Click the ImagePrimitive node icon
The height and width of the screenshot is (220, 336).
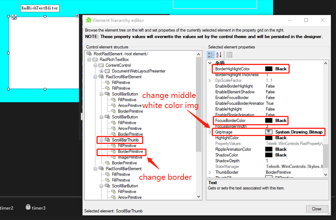pos(113,158)
